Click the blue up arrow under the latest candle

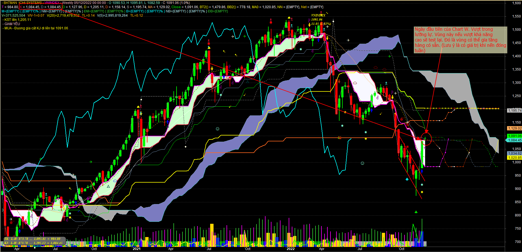422,171
